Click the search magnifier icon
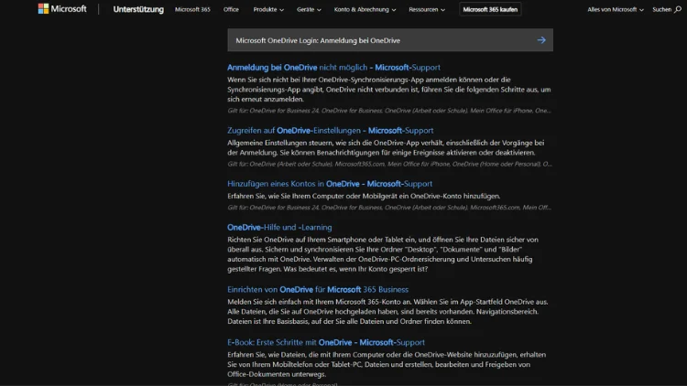 coord(678,9)
